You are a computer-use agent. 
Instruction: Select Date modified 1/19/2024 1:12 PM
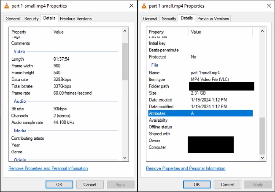tap(209, 107)
